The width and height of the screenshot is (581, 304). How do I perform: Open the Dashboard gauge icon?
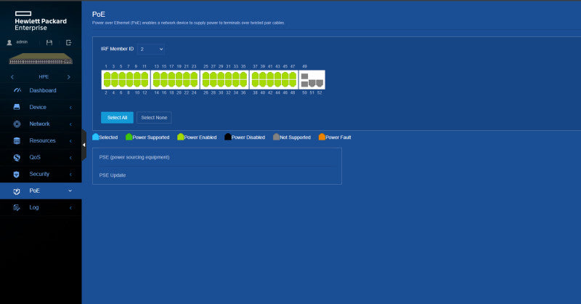17,90
